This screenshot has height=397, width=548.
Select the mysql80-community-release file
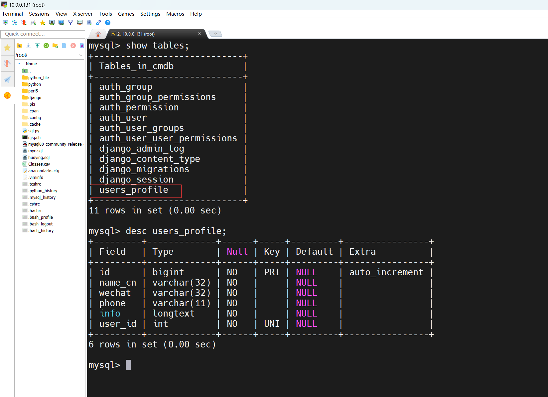(53, 144)
